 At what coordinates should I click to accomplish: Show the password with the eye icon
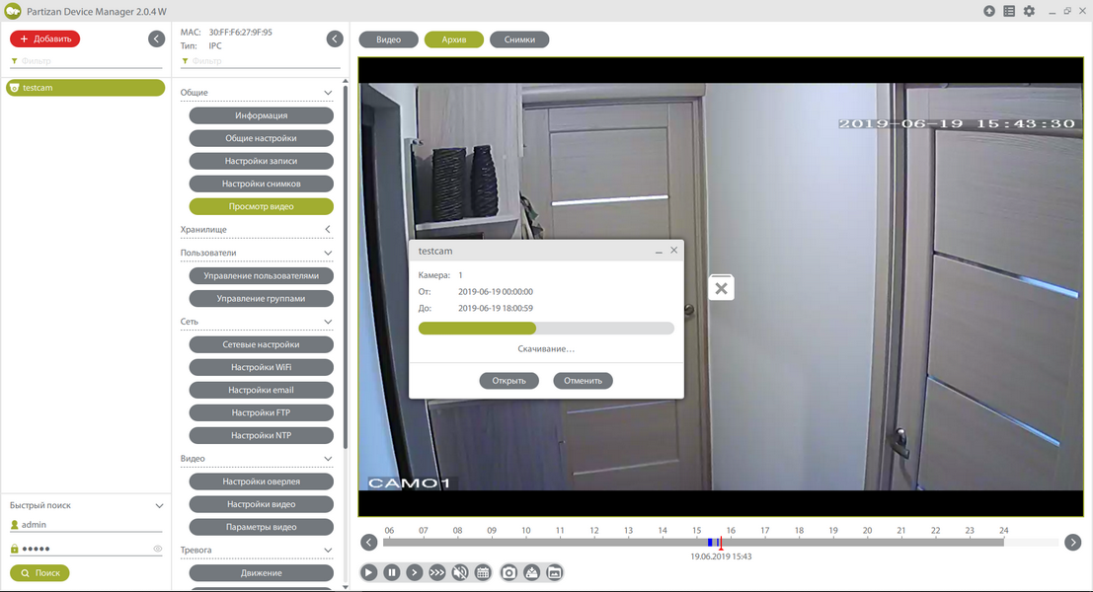tap(158, 549)
